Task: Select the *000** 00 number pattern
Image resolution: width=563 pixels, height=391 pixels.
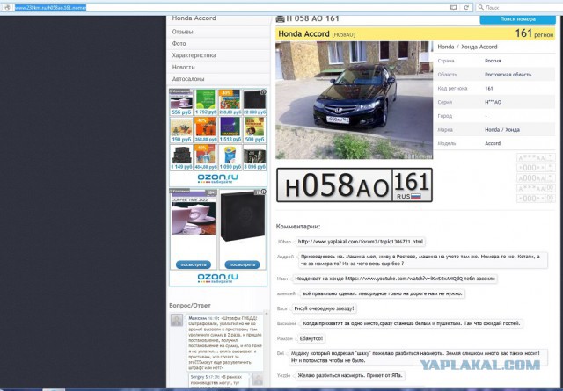Action: coord(536,199)
